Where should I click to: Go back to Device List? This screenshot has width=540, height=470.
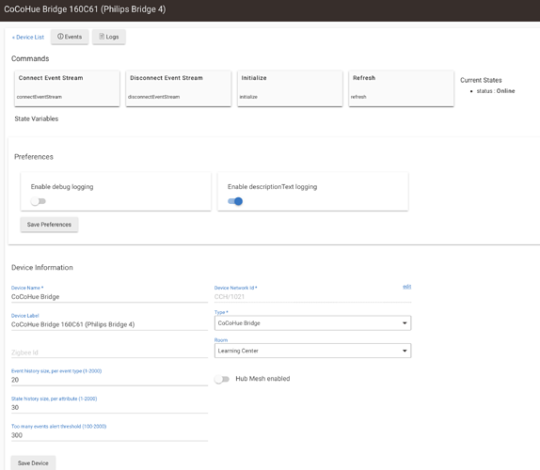tap(28, 38)
